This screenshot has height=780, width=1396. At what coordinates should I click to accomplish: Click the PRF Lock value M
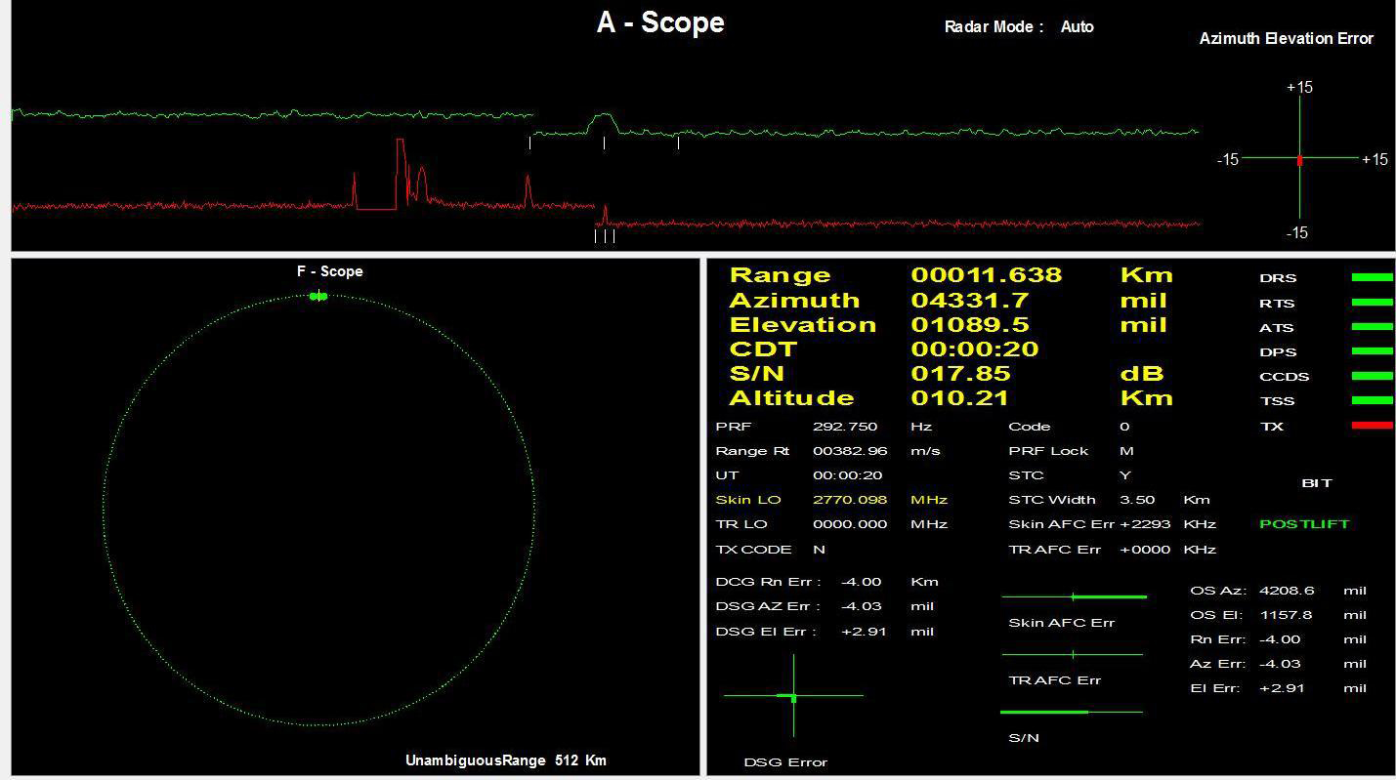click(x=1125, y=451)
